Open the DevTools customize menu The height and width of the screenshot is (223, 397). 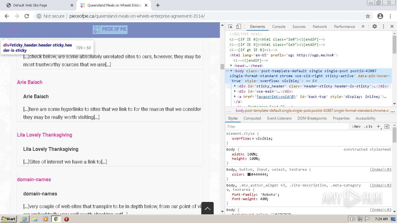pos(383,27)
